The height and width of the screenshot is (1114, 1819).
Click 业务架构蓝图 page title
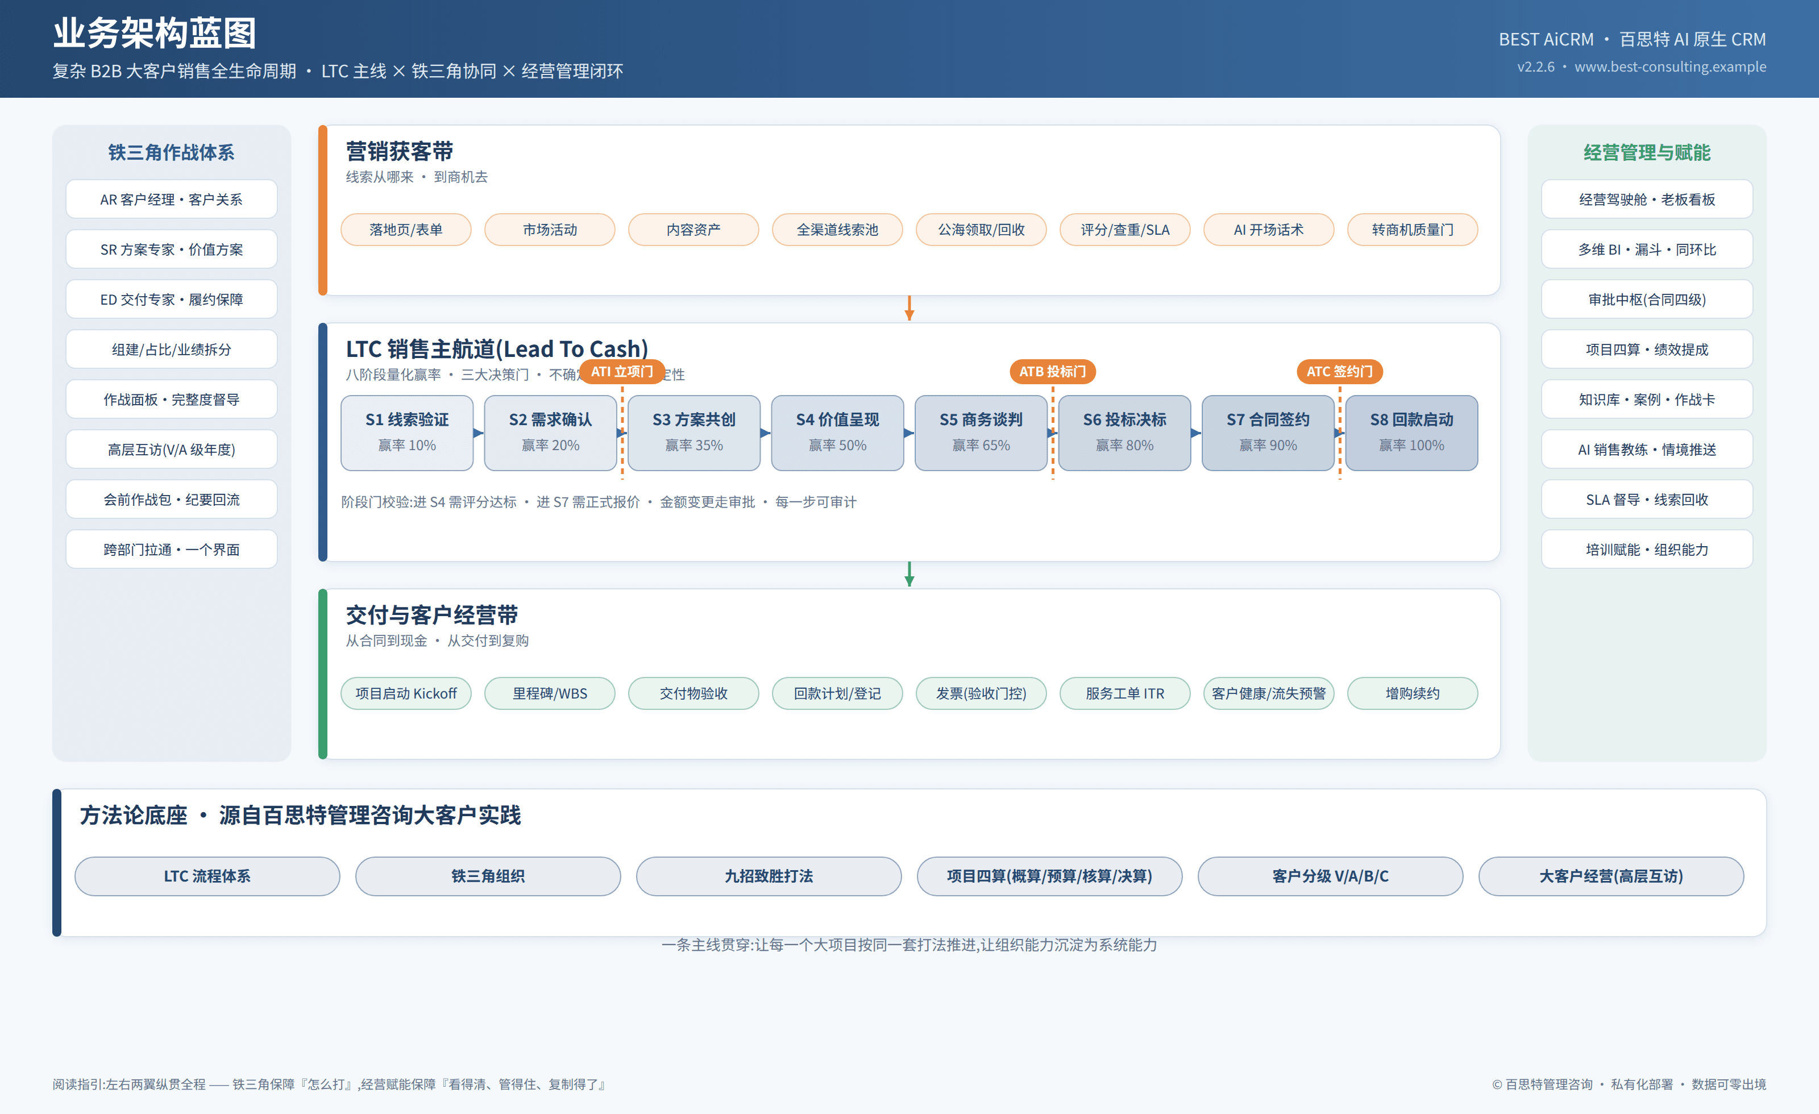tap(154, 33)
